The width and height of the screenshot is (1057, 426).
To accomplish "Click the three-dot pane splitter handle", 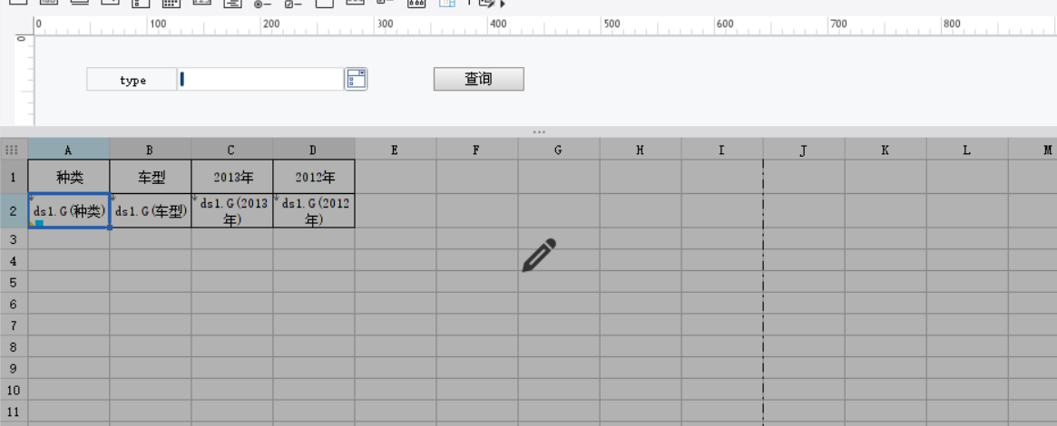I will pyautogui.click(x=539, y=132).
